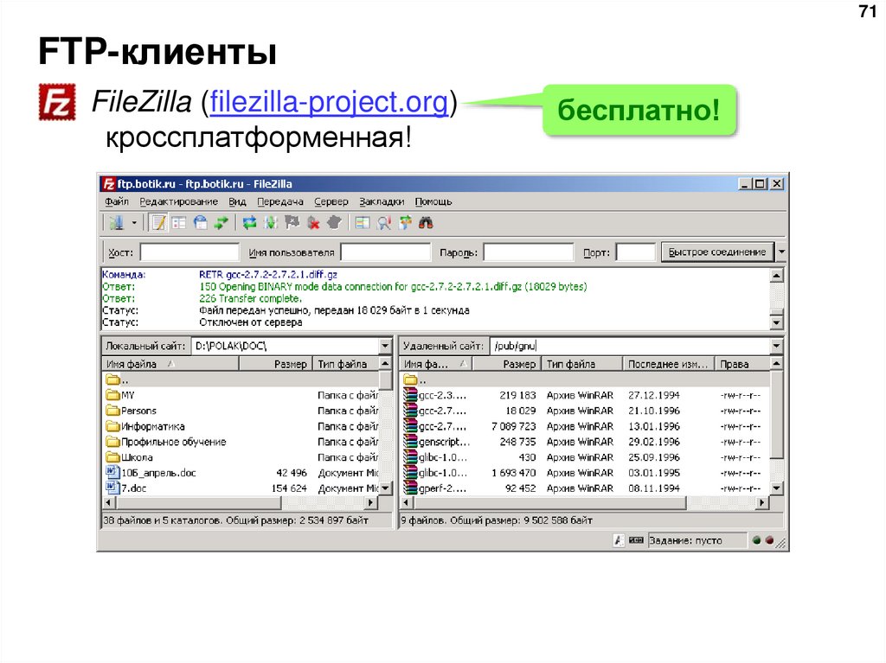The height and width of the screenshot is (663, 886).
Task: Toggle directory comparison magnifier icon
Action: (x=383, y=222)
